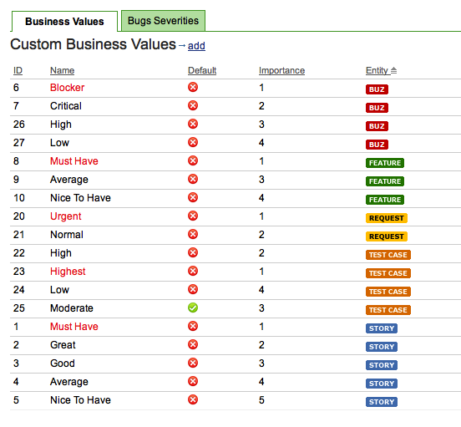Sort by the ID column header
The height and width of the screenshot is (427, 461).
18,70
